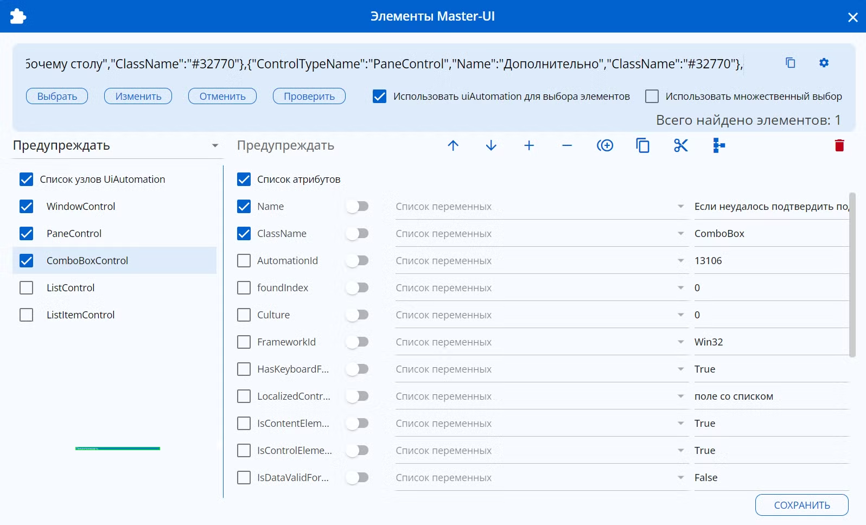
Task: Uncheck the UiAutomation node list checkbox
Action: 26,180
